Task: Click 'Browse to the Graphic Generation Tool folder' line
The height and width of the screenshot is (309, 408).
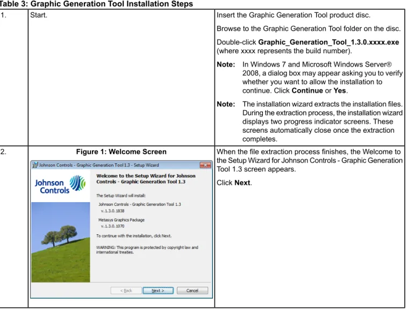Action: point(309,28)
